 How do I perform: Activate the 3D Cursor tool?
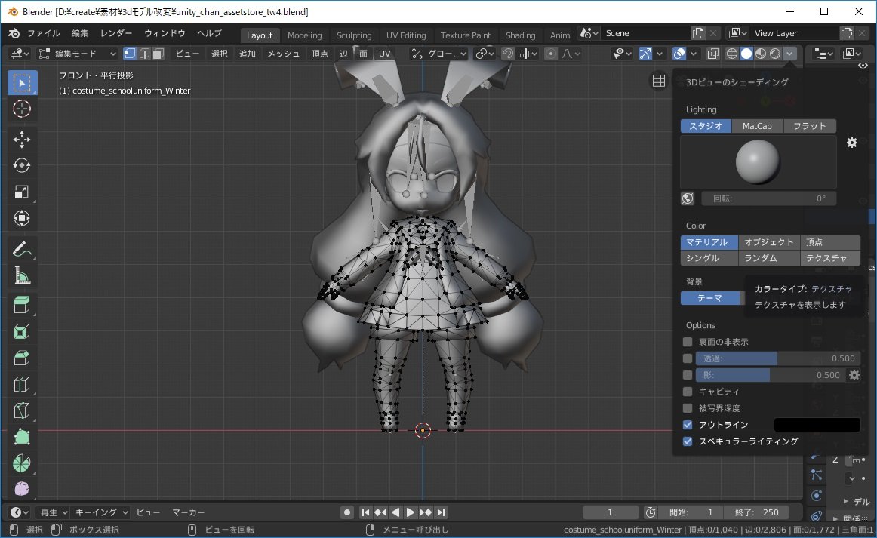pos(22,109)
